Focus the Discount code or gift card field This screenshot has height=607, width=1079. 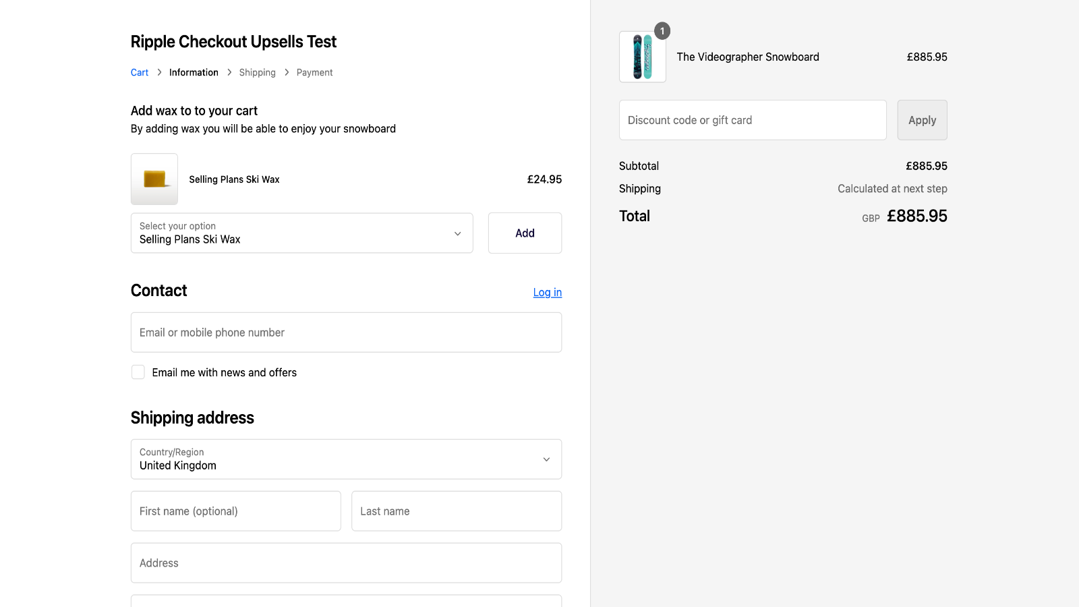tap(752, 120)
